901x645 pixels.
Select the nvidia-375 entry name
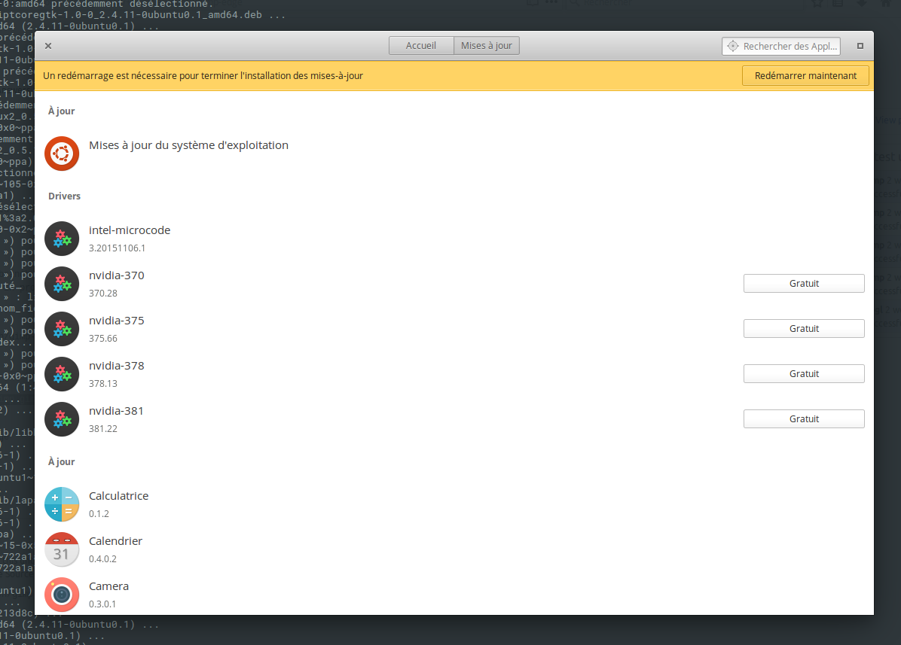117,321
